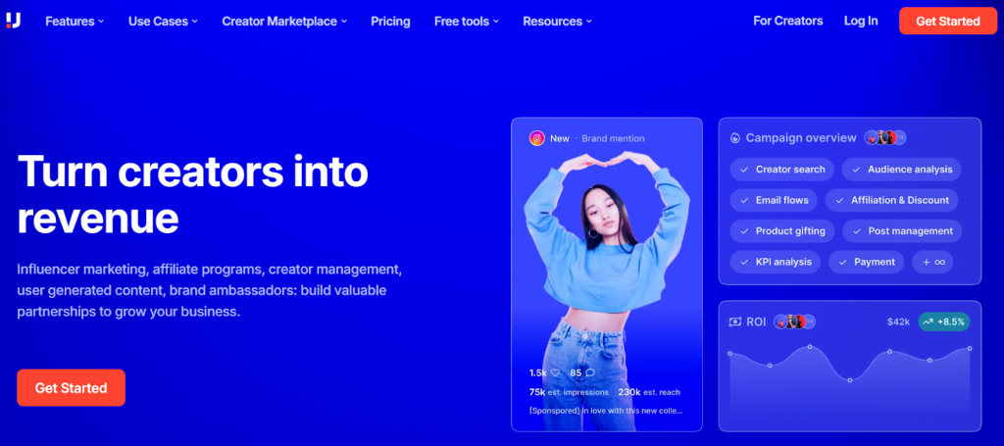Click the comment bubble icon beside 85
Viewport: 1004px width, 446px height.
point(589,372)
